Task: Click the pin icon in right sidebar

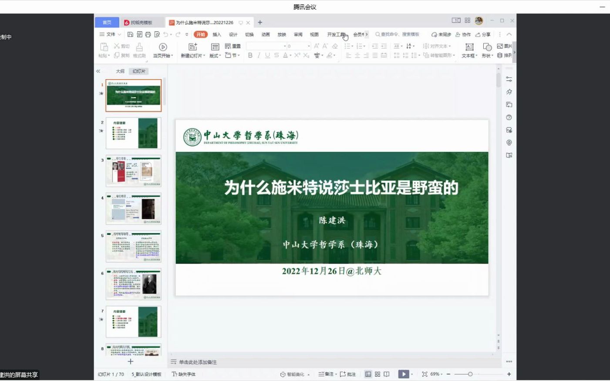Action: tap(509, 92)
